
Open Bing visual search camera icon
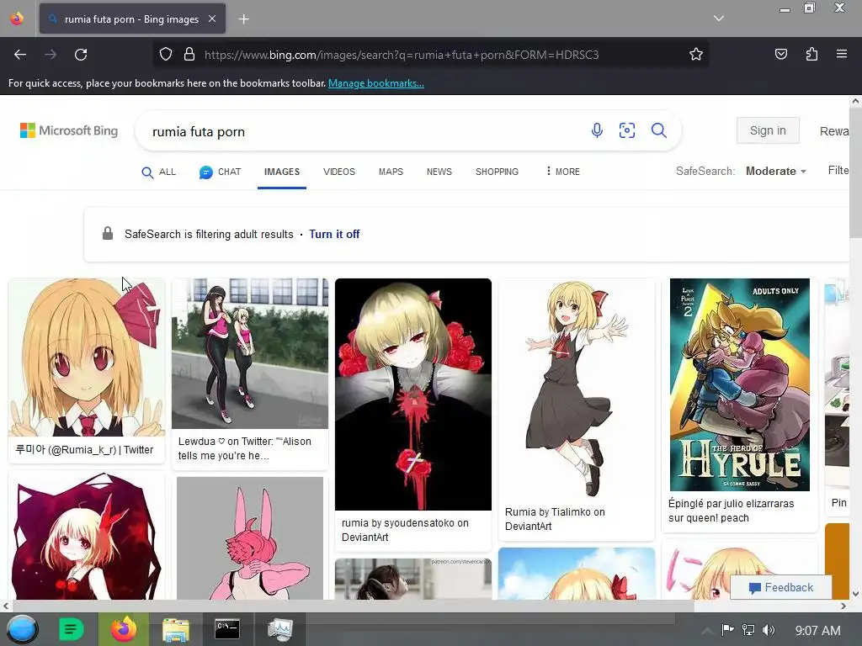[626, 130]
